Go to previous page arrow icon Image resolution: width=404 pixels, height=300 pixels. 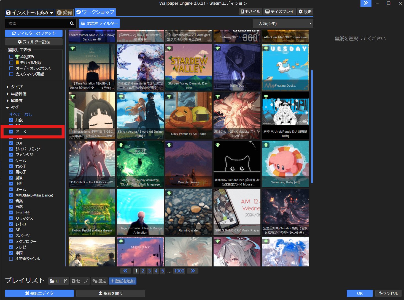pyautogui.click(x=125, y=271)
